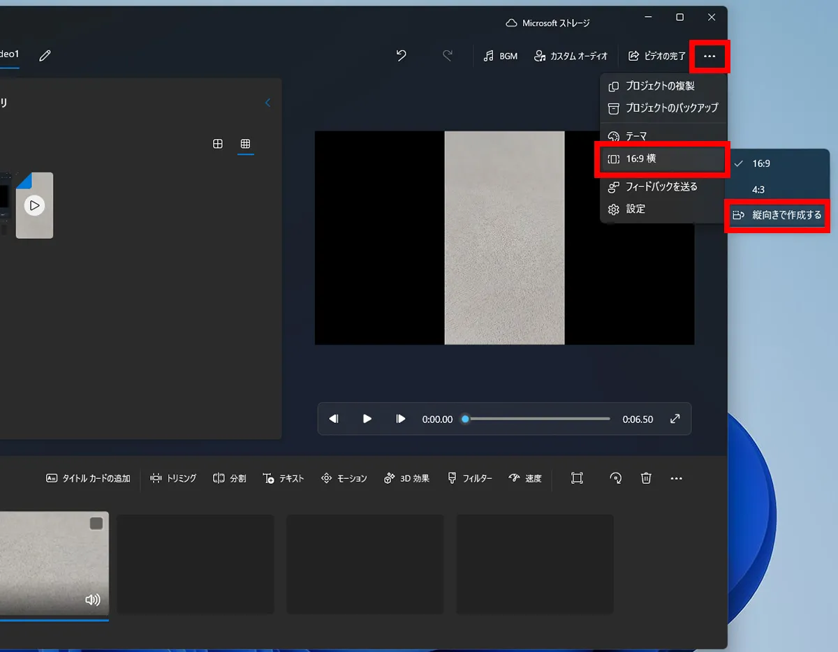Choose 縦向きで作成する from the submenu
The image size is (838, 652).
pos(778,215)
